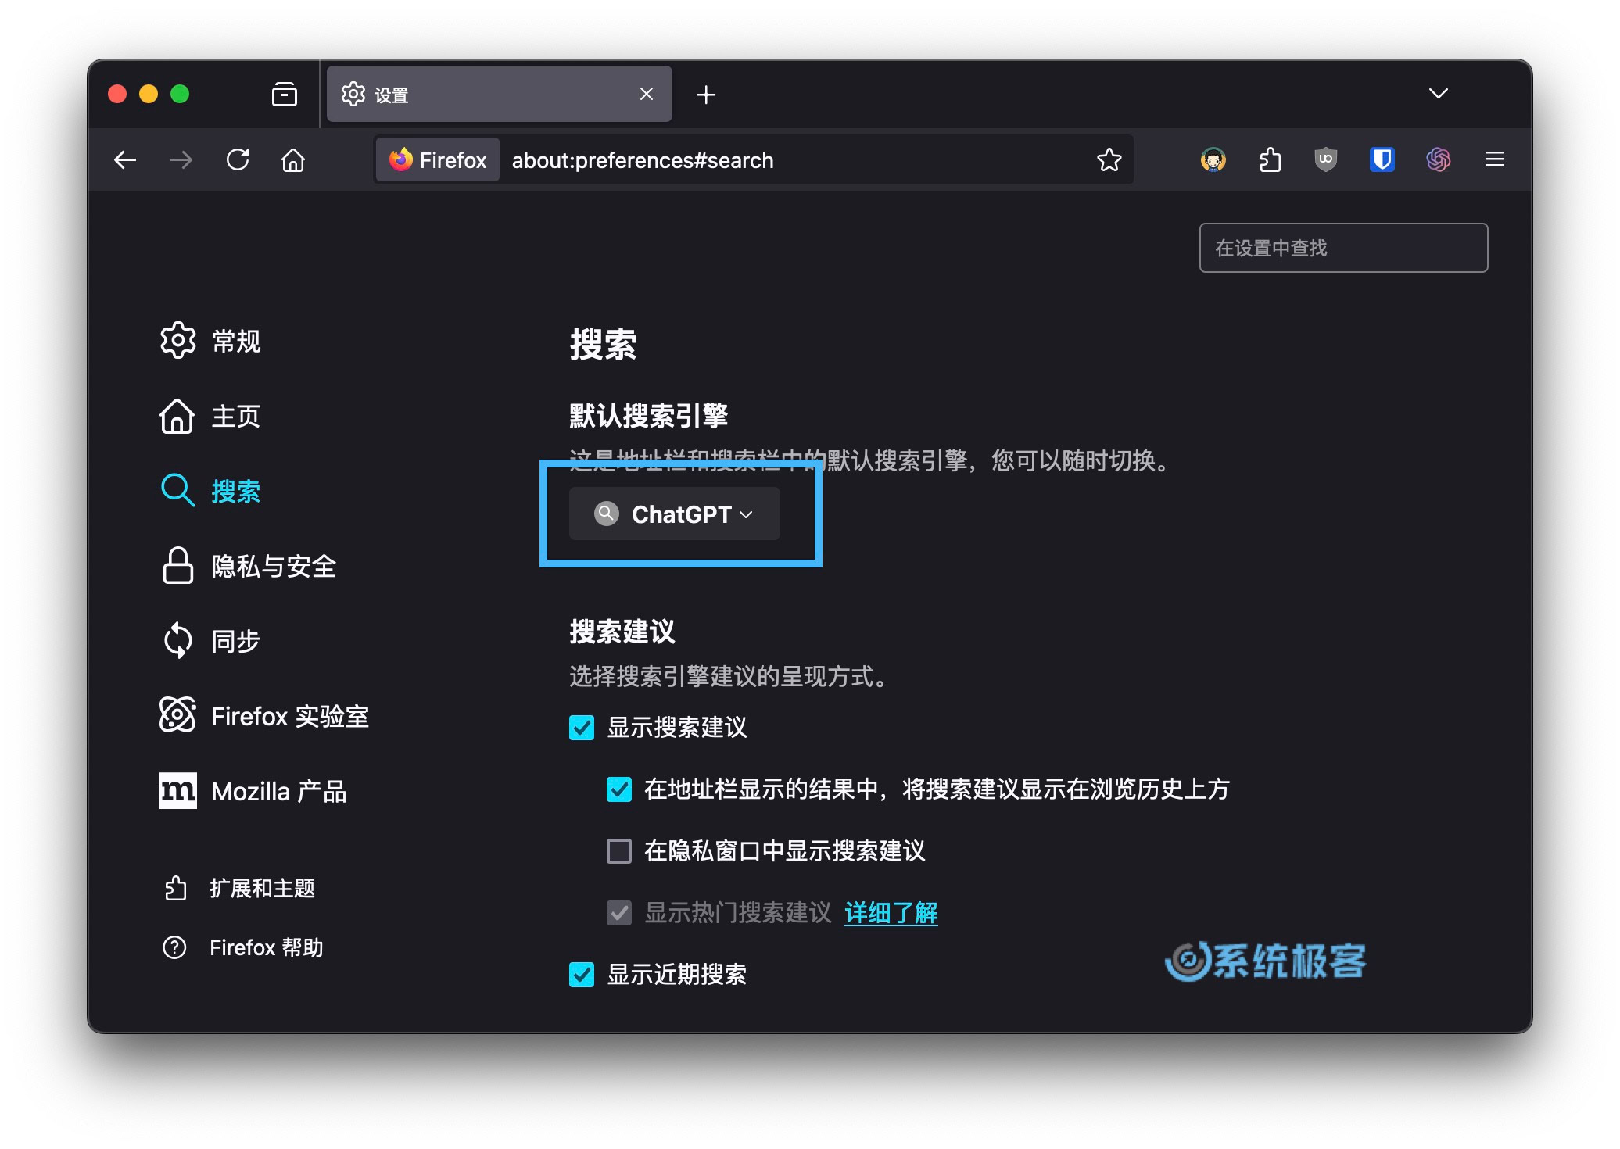Image resolution: width=1620 pixels, height=1149 pixels.
Task: Expand the ChatGPT default search engine dropdown
Action: click(x=675, y=514)
